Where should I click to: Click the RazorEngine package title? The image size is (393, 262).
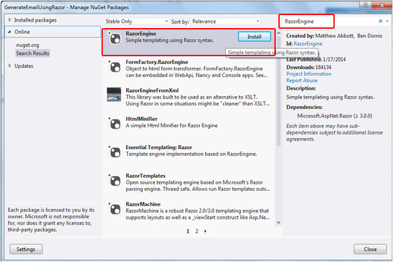point(141,34)
